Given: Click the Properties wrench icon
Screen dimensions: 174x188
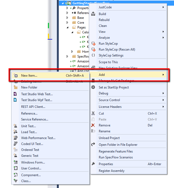Looking at the screenshot, I should 93,164.
